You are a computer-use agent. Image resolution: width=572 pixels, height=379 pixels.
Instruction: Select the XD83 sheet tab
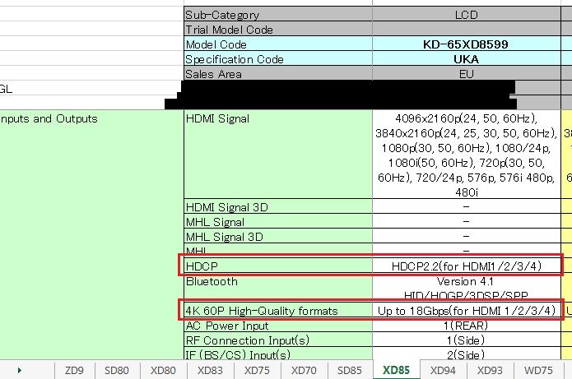[x=210, y=370]
